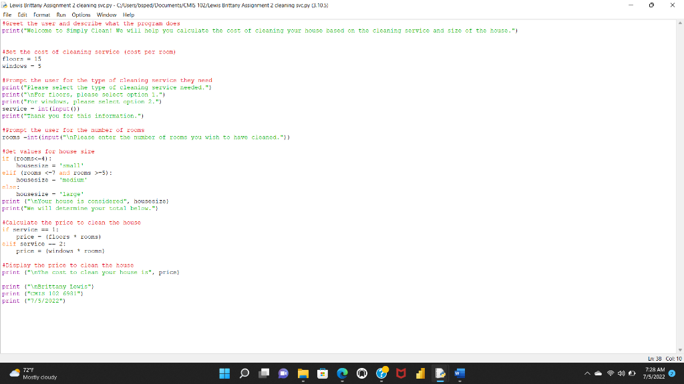Select the active IDLE Python taskbar icon
The height and width of the screenshot is (384, 684).
[440, 373]
